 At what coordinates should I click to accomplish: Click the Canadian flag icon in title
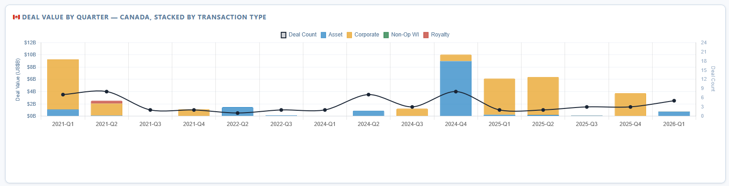(x=16, y=17)
